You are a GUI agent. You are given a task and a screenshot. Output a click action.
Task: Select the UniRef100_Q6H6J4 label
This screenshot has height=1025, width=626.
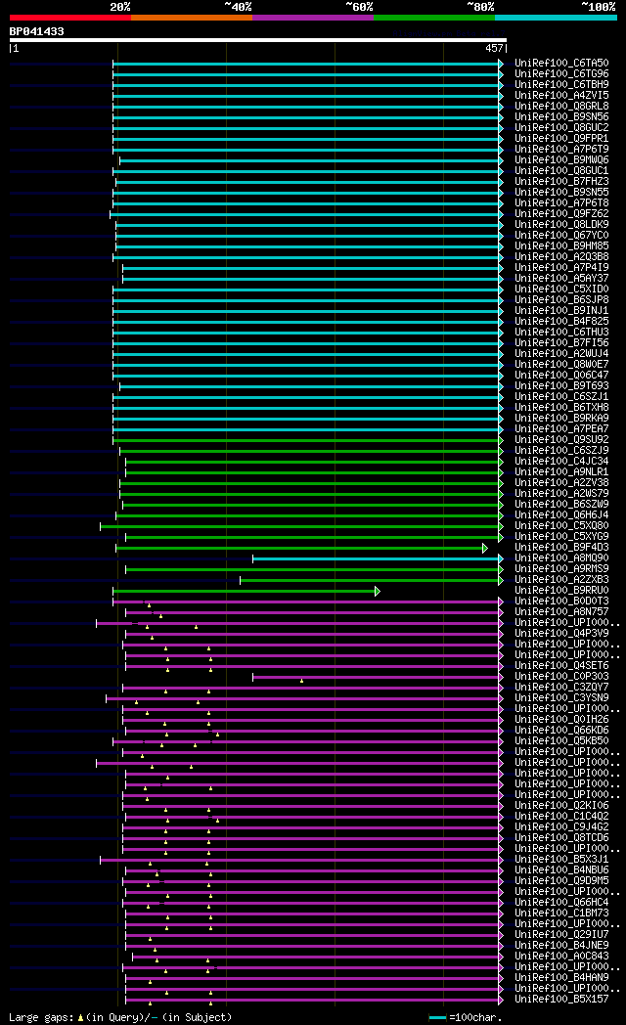(x=561, y=514)
